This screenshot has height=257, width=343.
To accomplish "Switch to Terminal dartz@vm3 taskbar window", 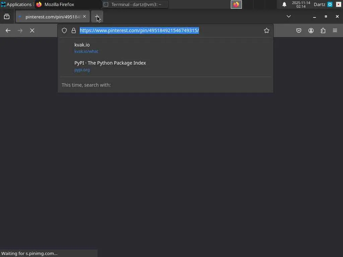I will coord(135,4).
